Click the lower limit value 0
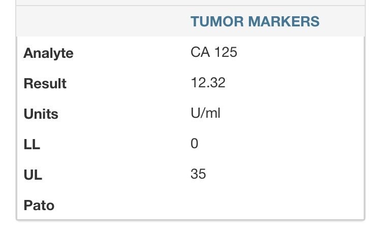This screenshot has width=381, height=236. point(194,144)
